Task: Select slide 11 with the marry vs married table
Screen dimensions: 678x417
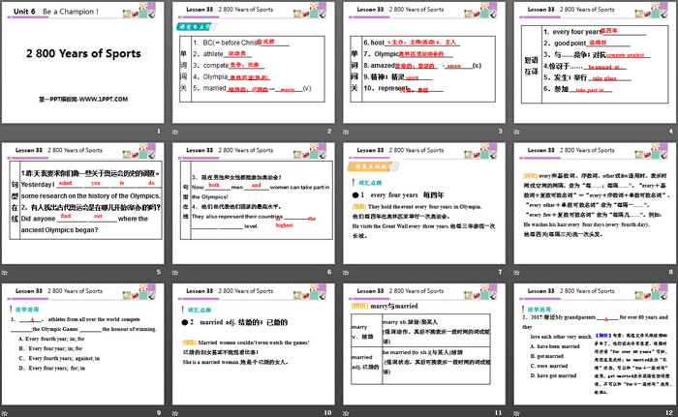Action: (424, 343)
